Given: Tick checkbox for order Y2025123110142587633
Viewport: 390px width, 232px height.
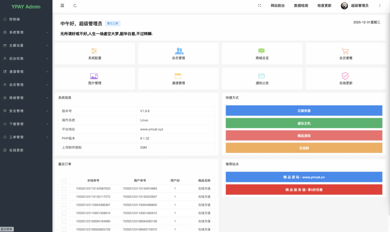Looking at the screenshot, I should (x=64, y=189).
